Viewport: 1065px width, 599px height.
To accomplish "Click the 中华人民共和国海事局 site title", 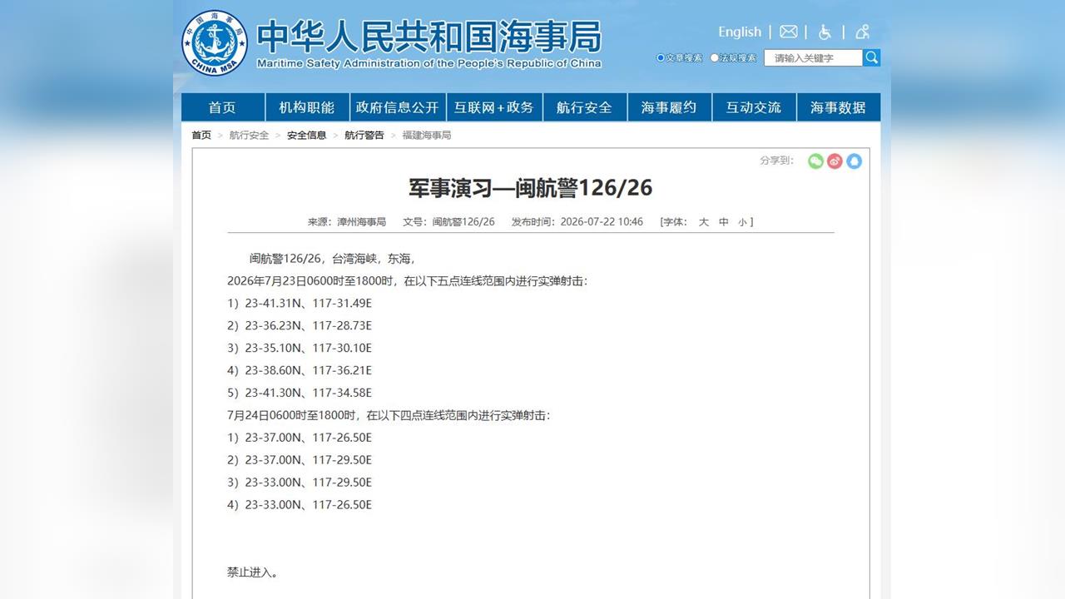I will pyautogui.click(x=428, y=36).
